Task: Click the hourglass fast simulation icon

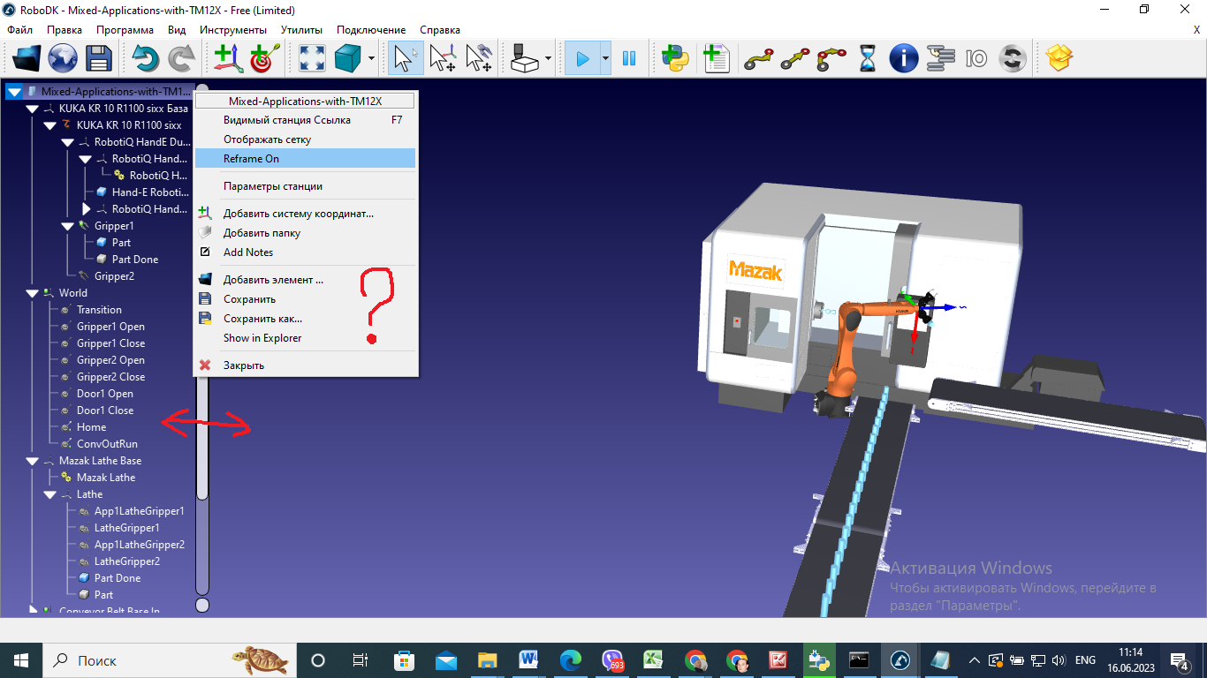Action: 868,59
